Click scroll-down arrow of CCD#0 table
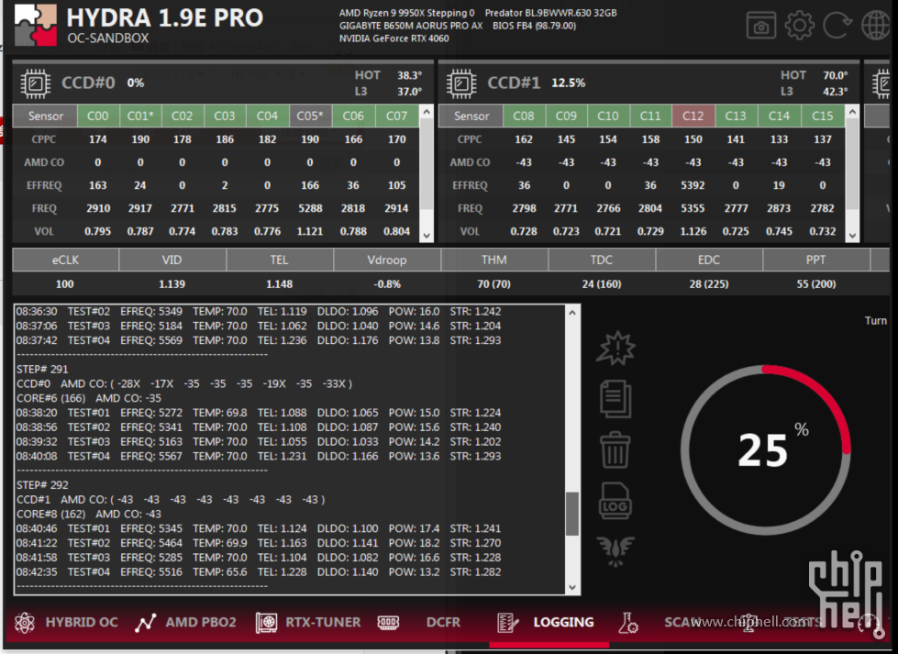898x654 pixels. 427,236
